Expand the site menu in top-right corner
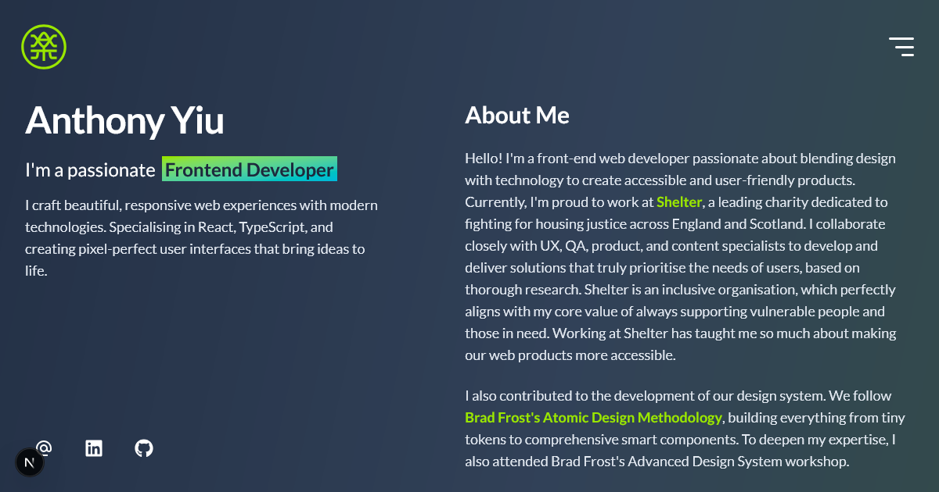This screenshot has width=939, height=492. click(901, 47)
